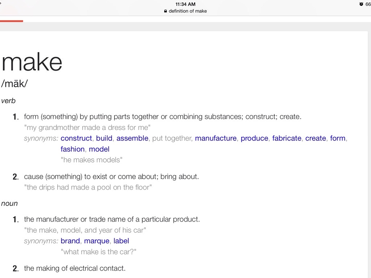Open the 'brand' synonym link

[x=70, y=241]
